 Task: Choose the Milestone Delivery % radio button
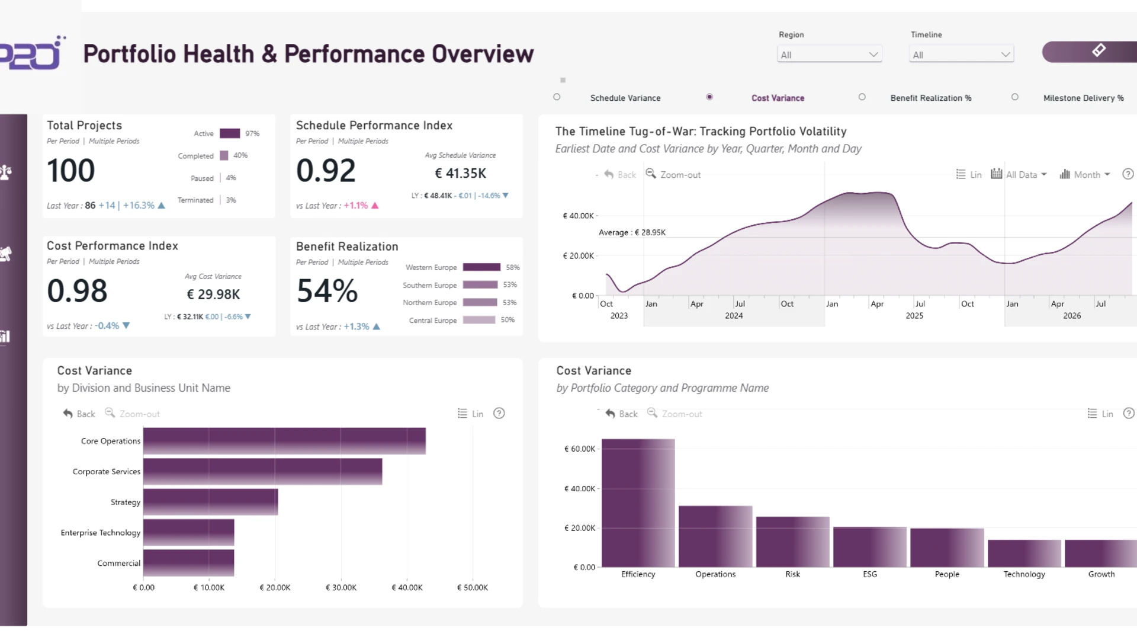point(1015,97)
